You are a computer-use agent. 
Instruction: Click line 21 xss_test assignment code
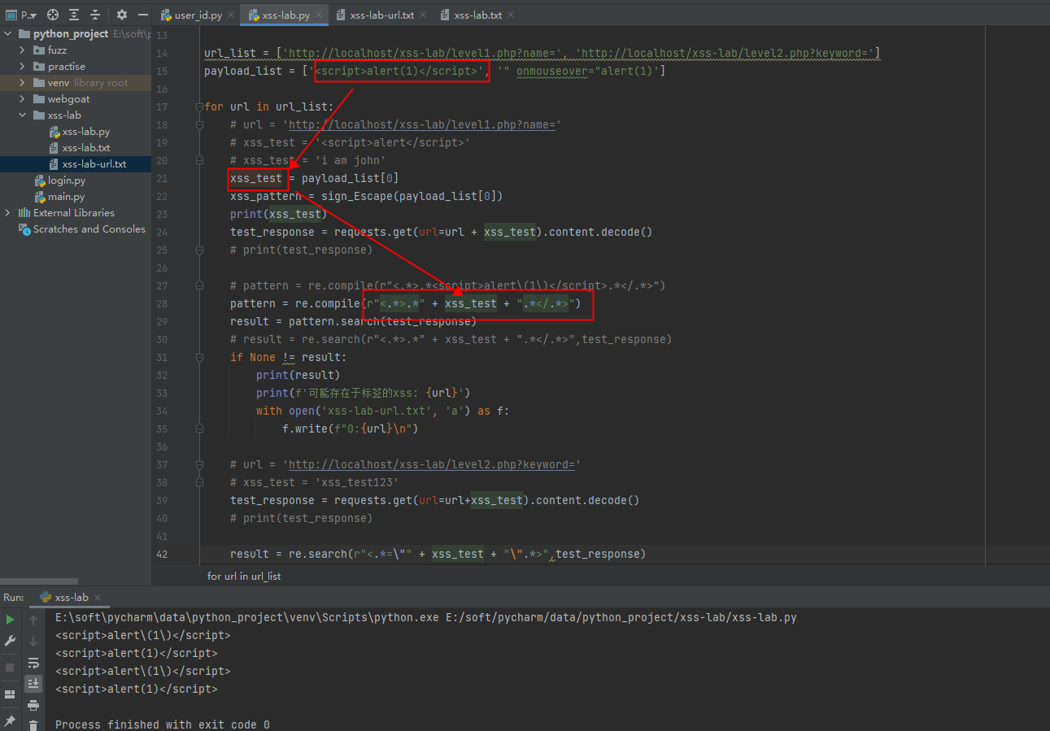pos(314,178)
